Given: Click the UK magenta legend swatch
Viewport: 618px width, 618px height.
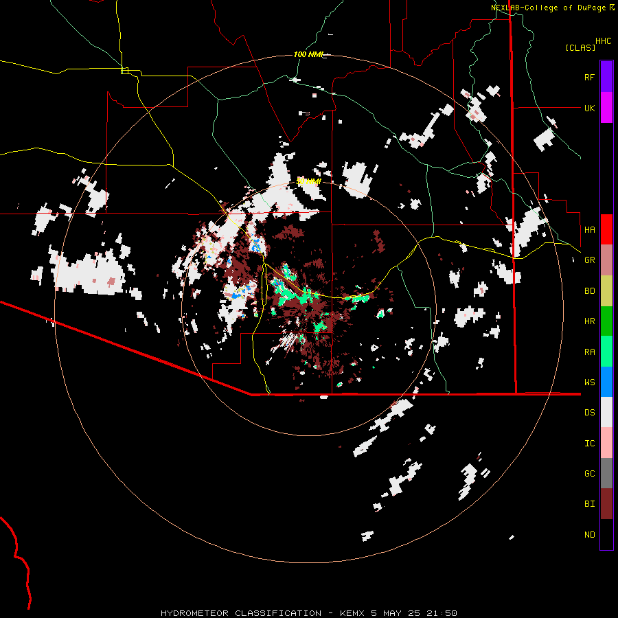Looking at the screenshot, I should 606,108.
